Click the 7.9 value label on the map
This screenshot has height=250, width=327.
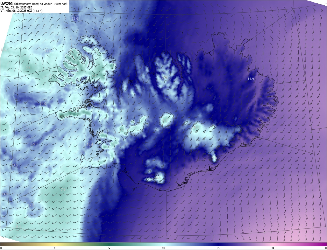click(63, 190)
